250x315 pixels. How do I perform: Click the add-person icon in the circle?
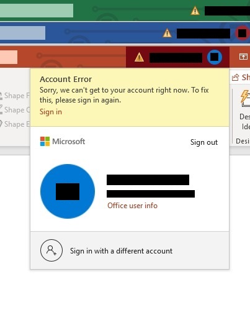[x=51, y=250]
